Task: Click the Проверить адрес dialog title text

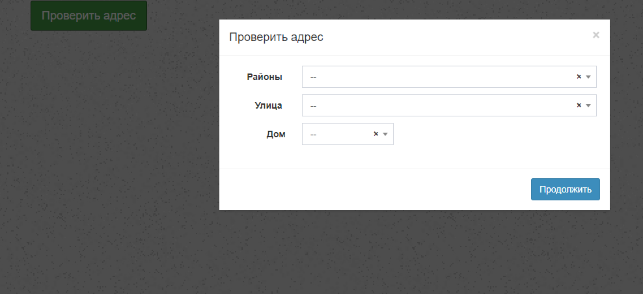Action: pyautogui.click(x=276, y=37)
